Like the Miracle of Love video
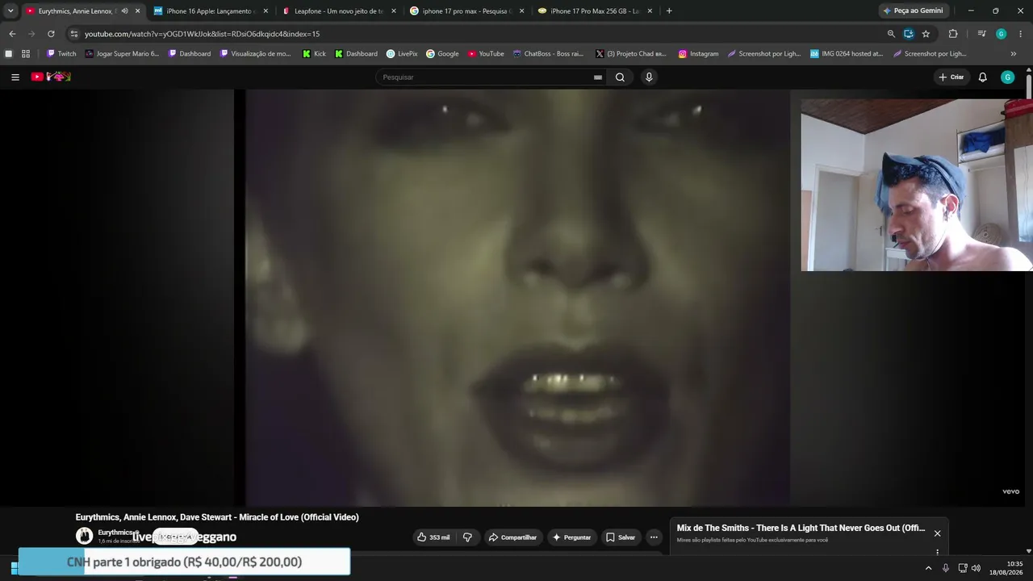 (433, 537)
